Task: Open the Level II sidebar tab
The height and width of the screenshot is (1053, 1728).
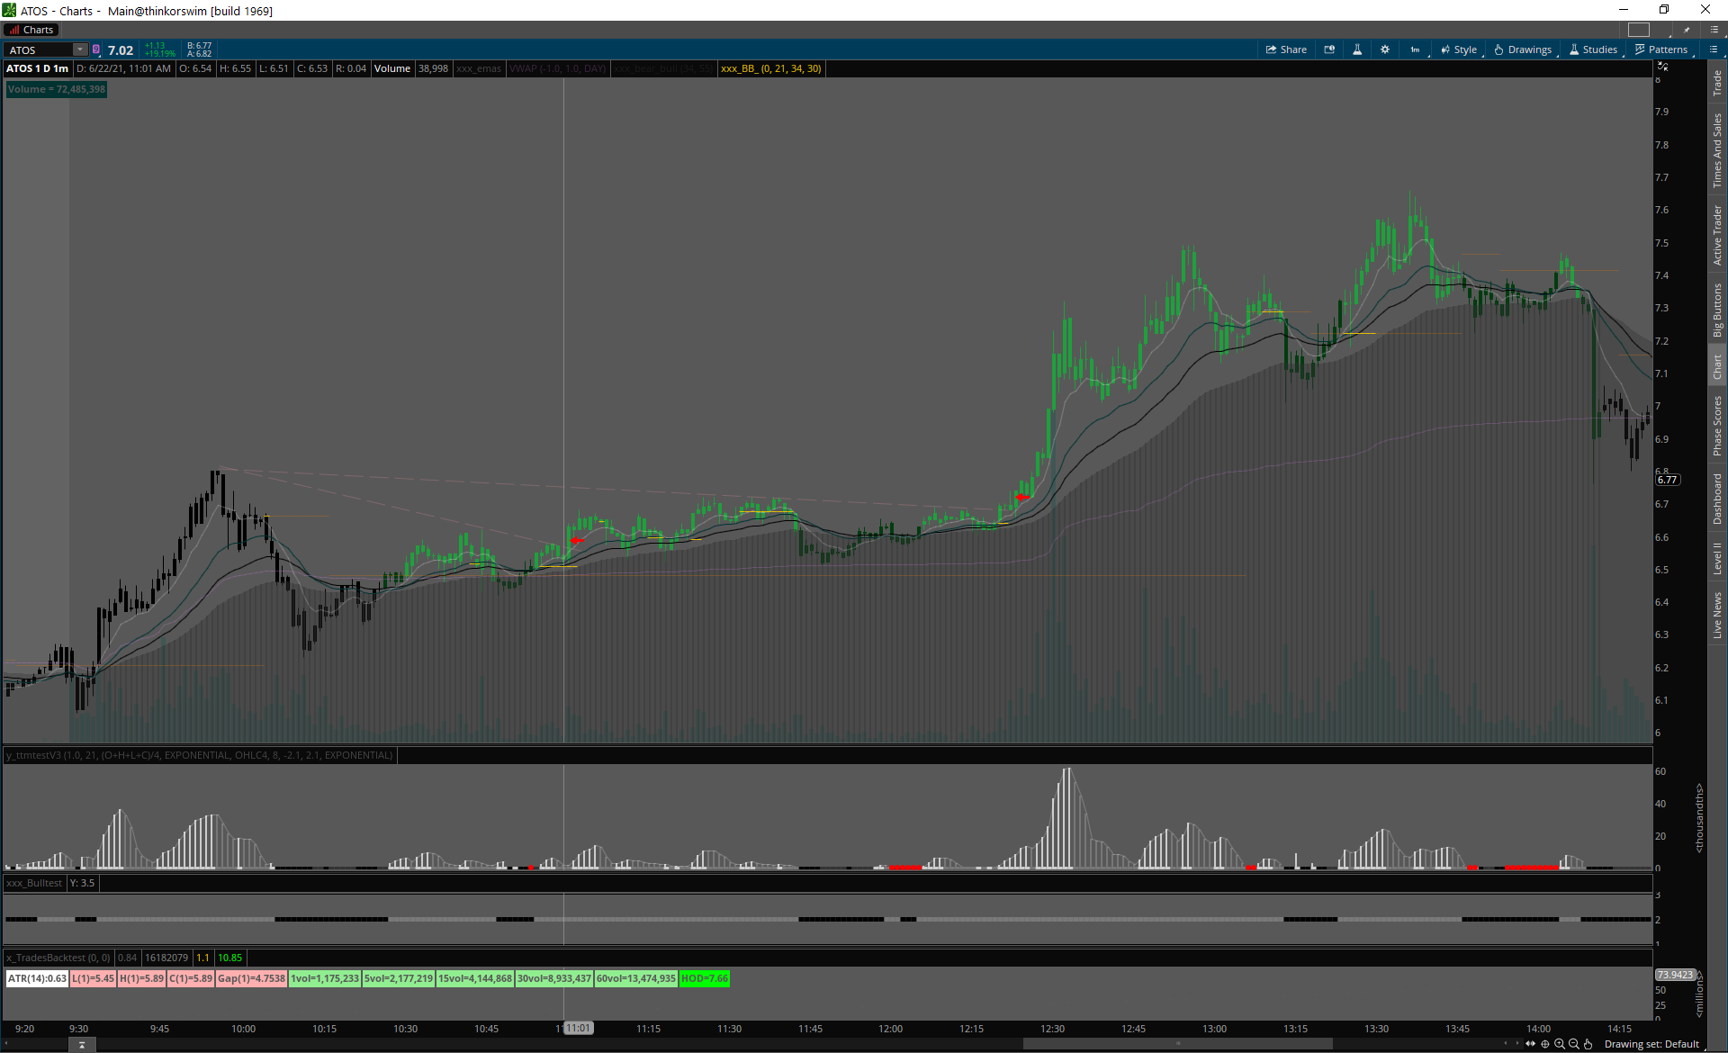Action: [1717, 558]
